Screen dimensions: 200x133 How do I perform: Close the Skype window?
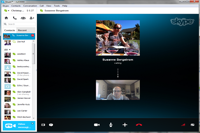(x=194, y=1)
